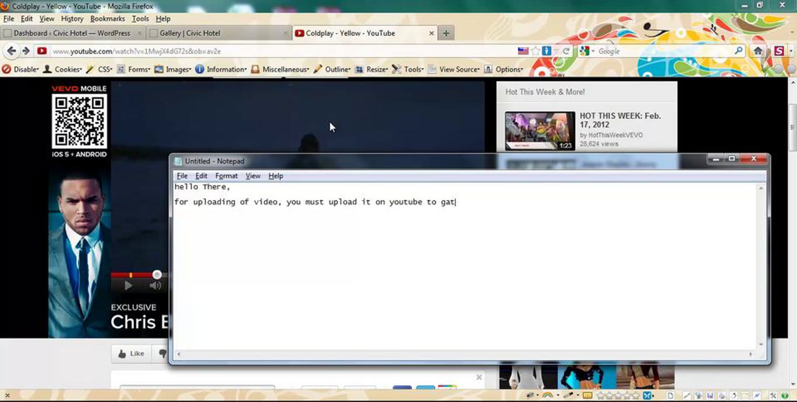The height and width of the screenshot is (402, 797).
Task: Open the Miscellaneous dropdown
Action: tap(280, 69)
